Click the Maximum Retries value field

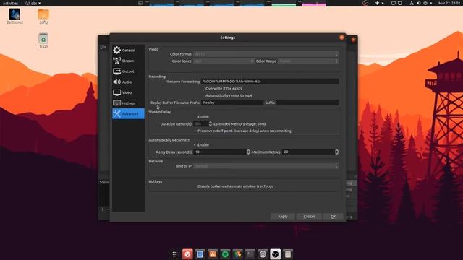308,152
